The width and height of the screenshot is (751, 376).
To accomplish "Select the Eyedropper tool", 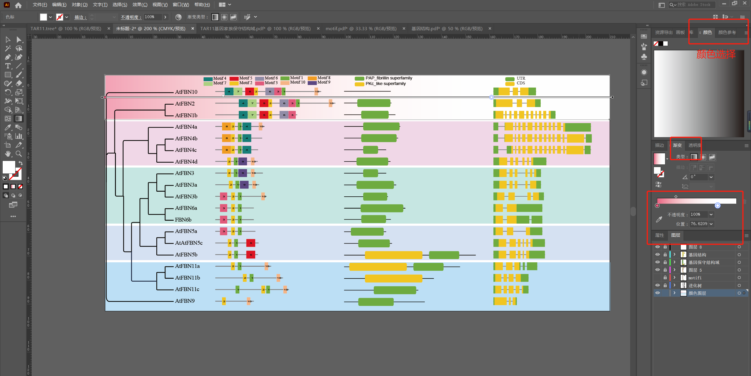I will pyautogui.click(x=8, y=127).
